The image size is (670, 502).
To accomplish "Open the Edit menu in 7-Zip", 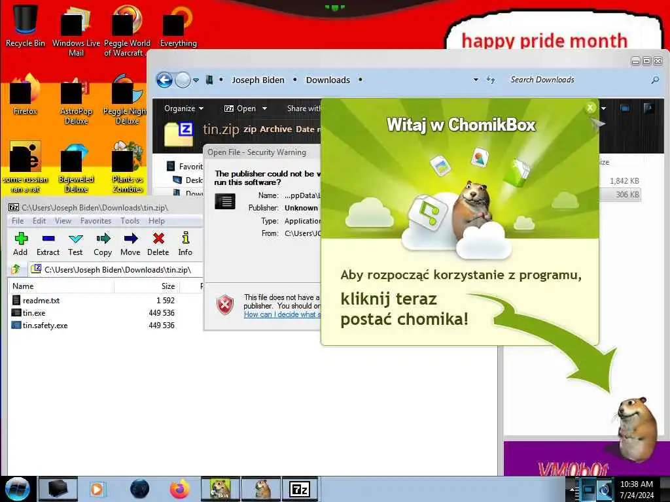I will click(x=39, y=221).
